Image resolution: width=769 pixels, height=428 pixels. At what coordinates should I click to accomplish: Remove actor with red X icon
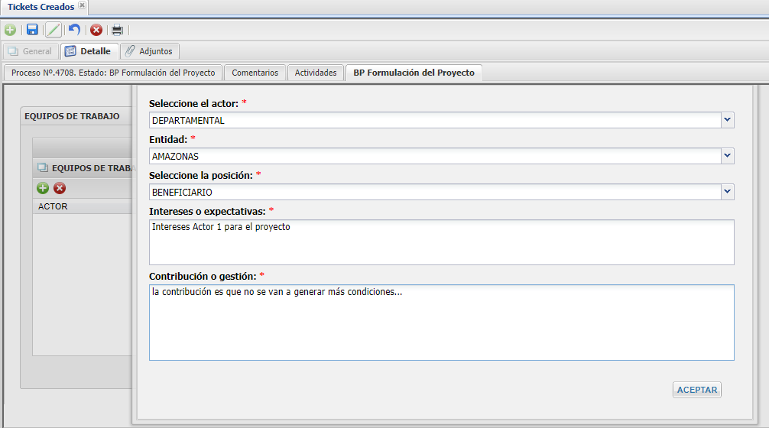tap(60, 188)
